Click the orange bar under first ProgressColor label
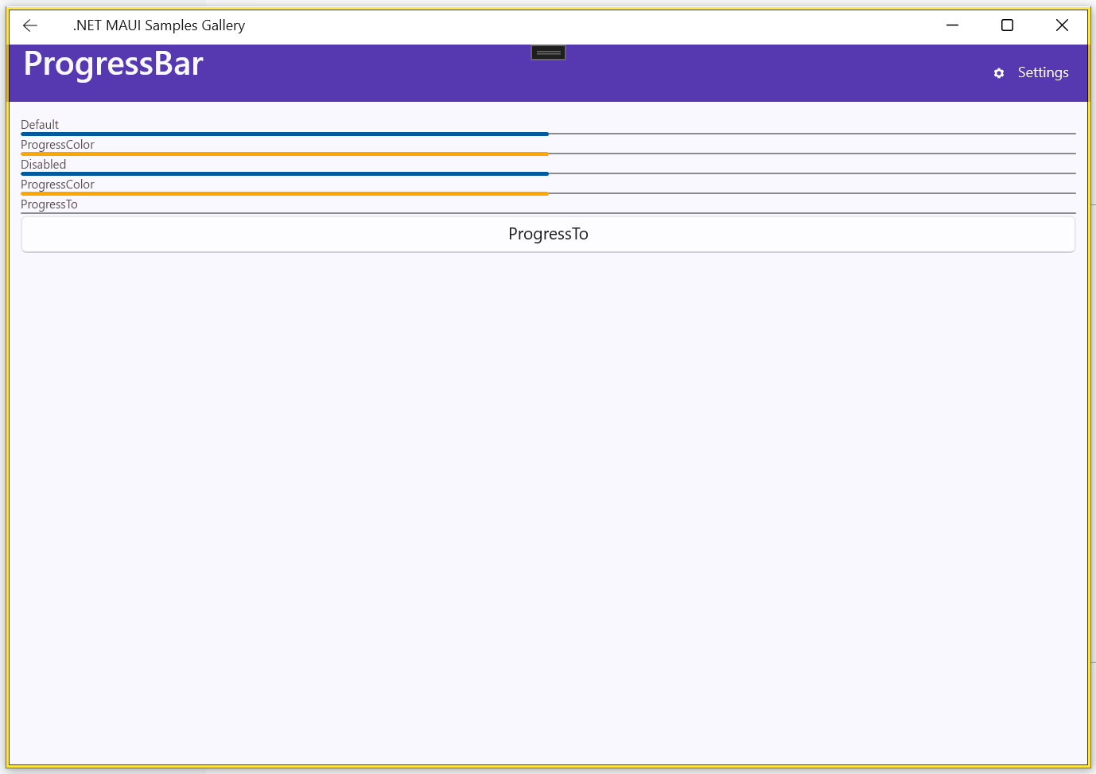The height and width of the screenshot is (774, 1096). (285, 154)
